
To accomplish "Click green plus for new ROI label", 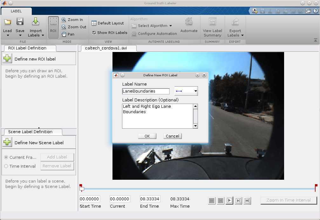I will pyautogui.click(x=7, y=58).
